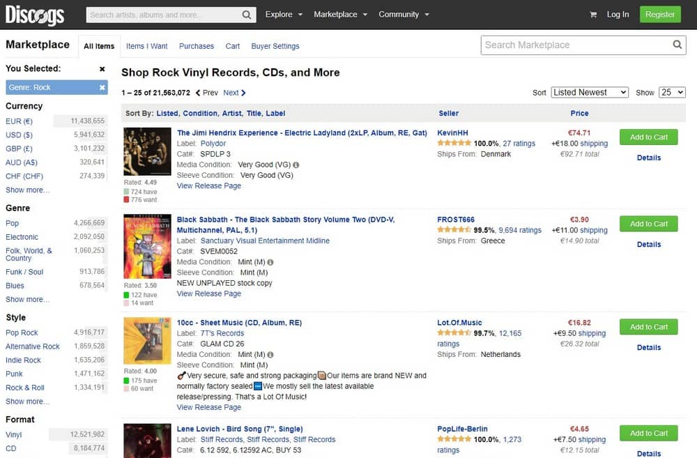Viewport: 697px width, 458px height.
Task: Filter by USD ($) currency
Action: [19, 135]
